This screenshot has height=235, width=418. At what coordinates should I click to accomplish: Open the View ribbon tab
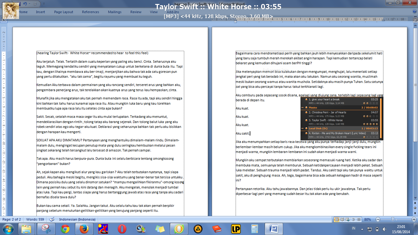(x=154, y=12)
